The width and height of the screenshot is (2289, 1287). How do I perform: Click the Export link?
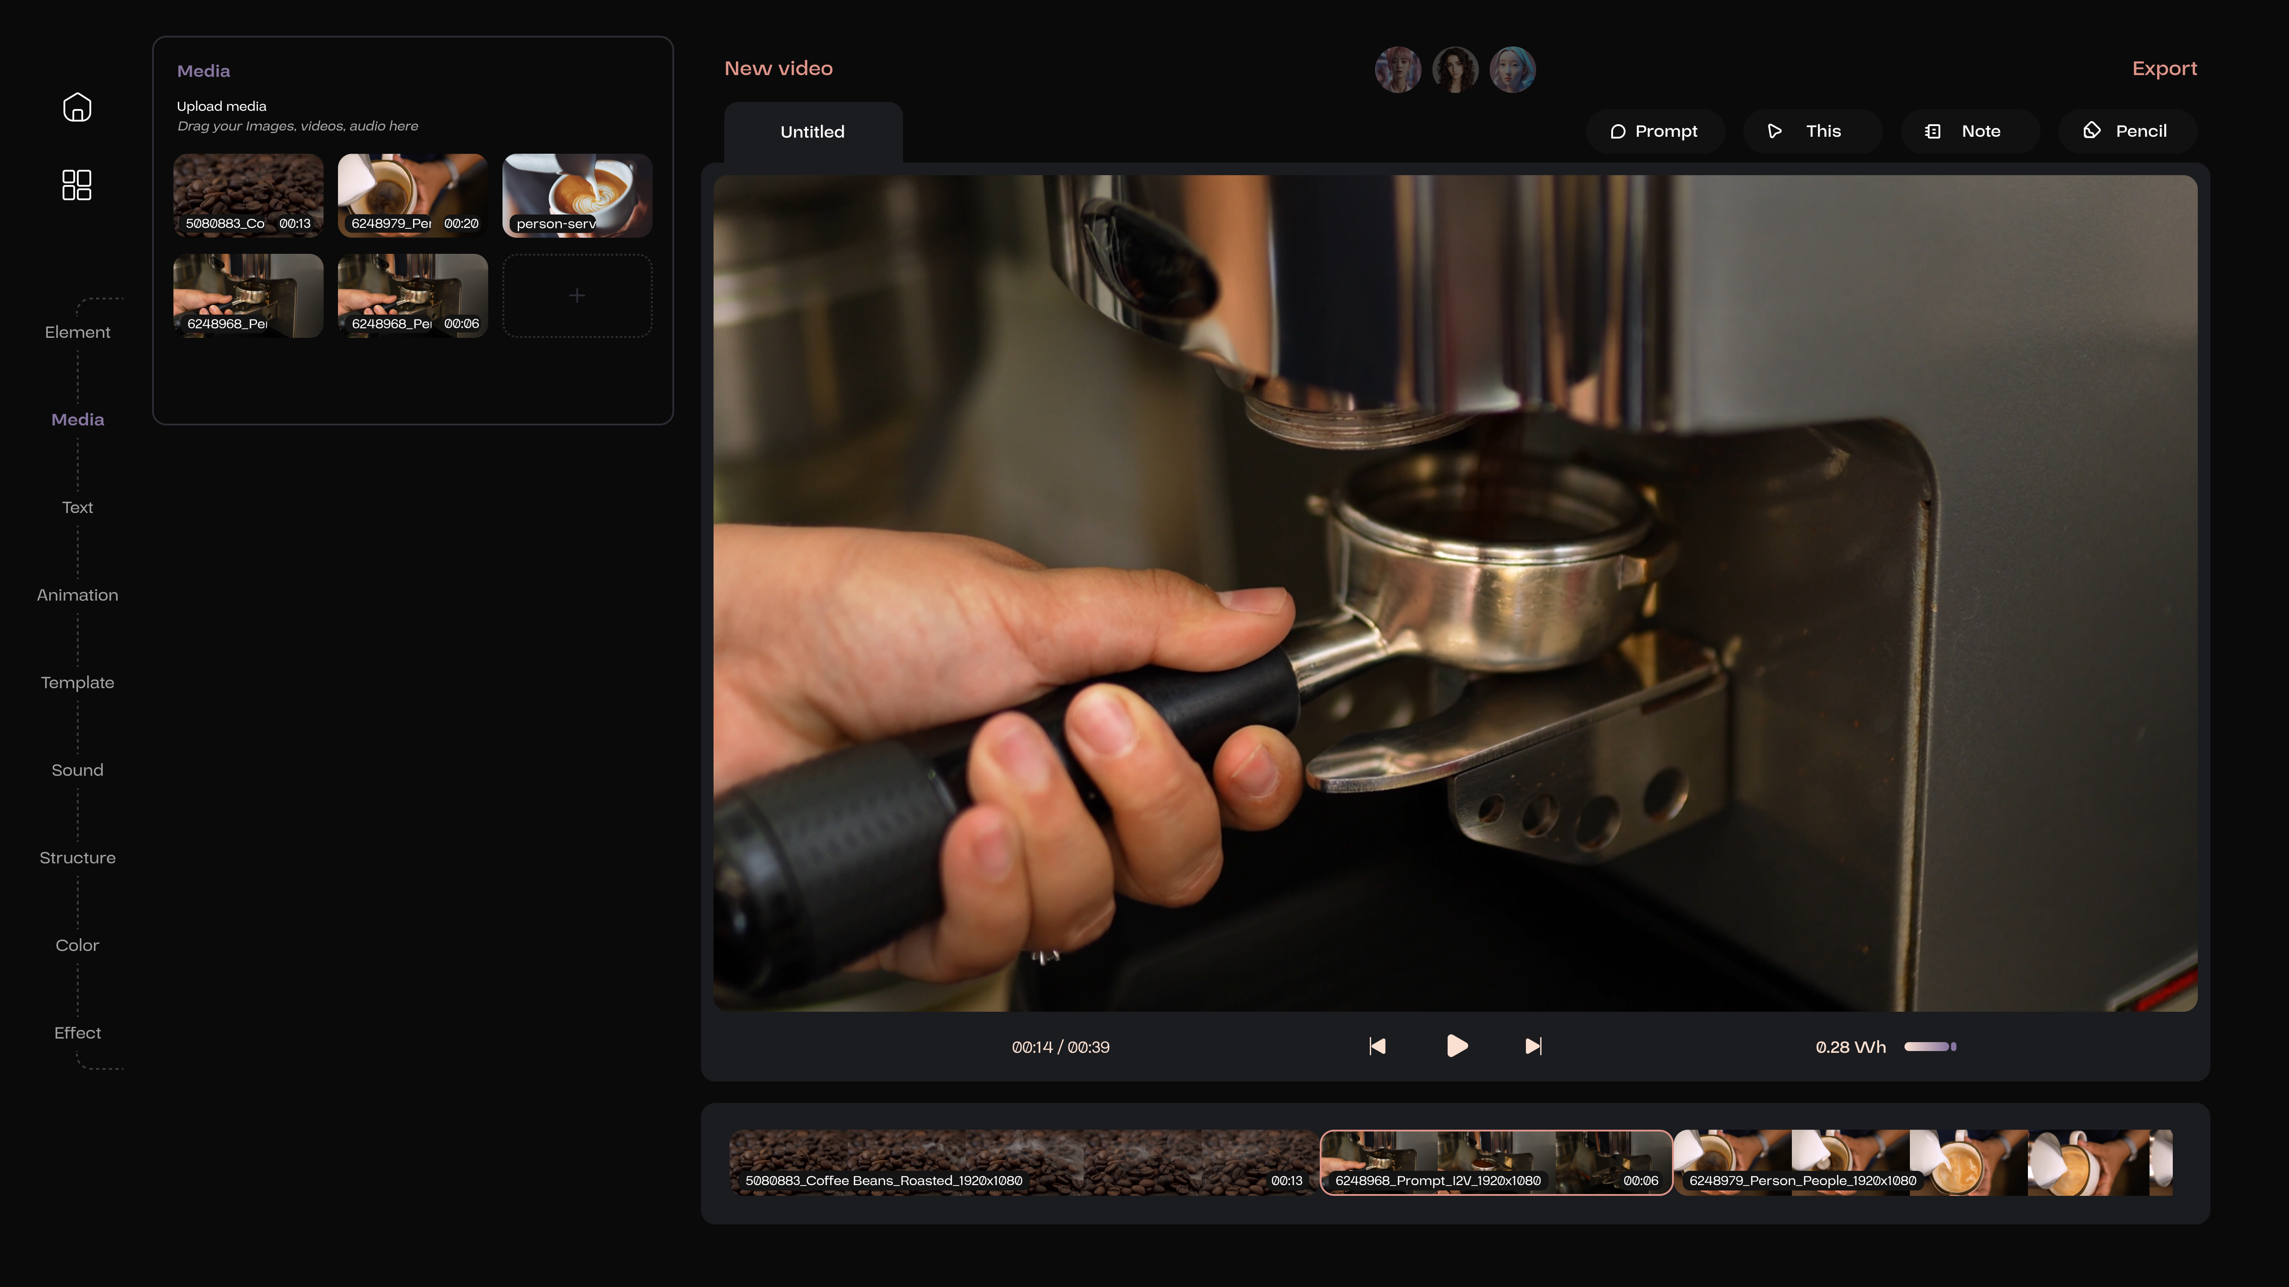click(x=2164, y=68)
